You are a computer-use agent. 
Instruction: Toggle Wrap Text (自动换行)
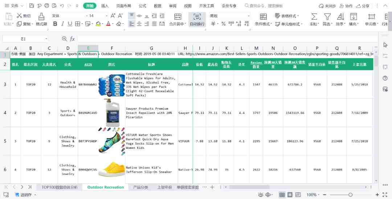coord(197,20)
